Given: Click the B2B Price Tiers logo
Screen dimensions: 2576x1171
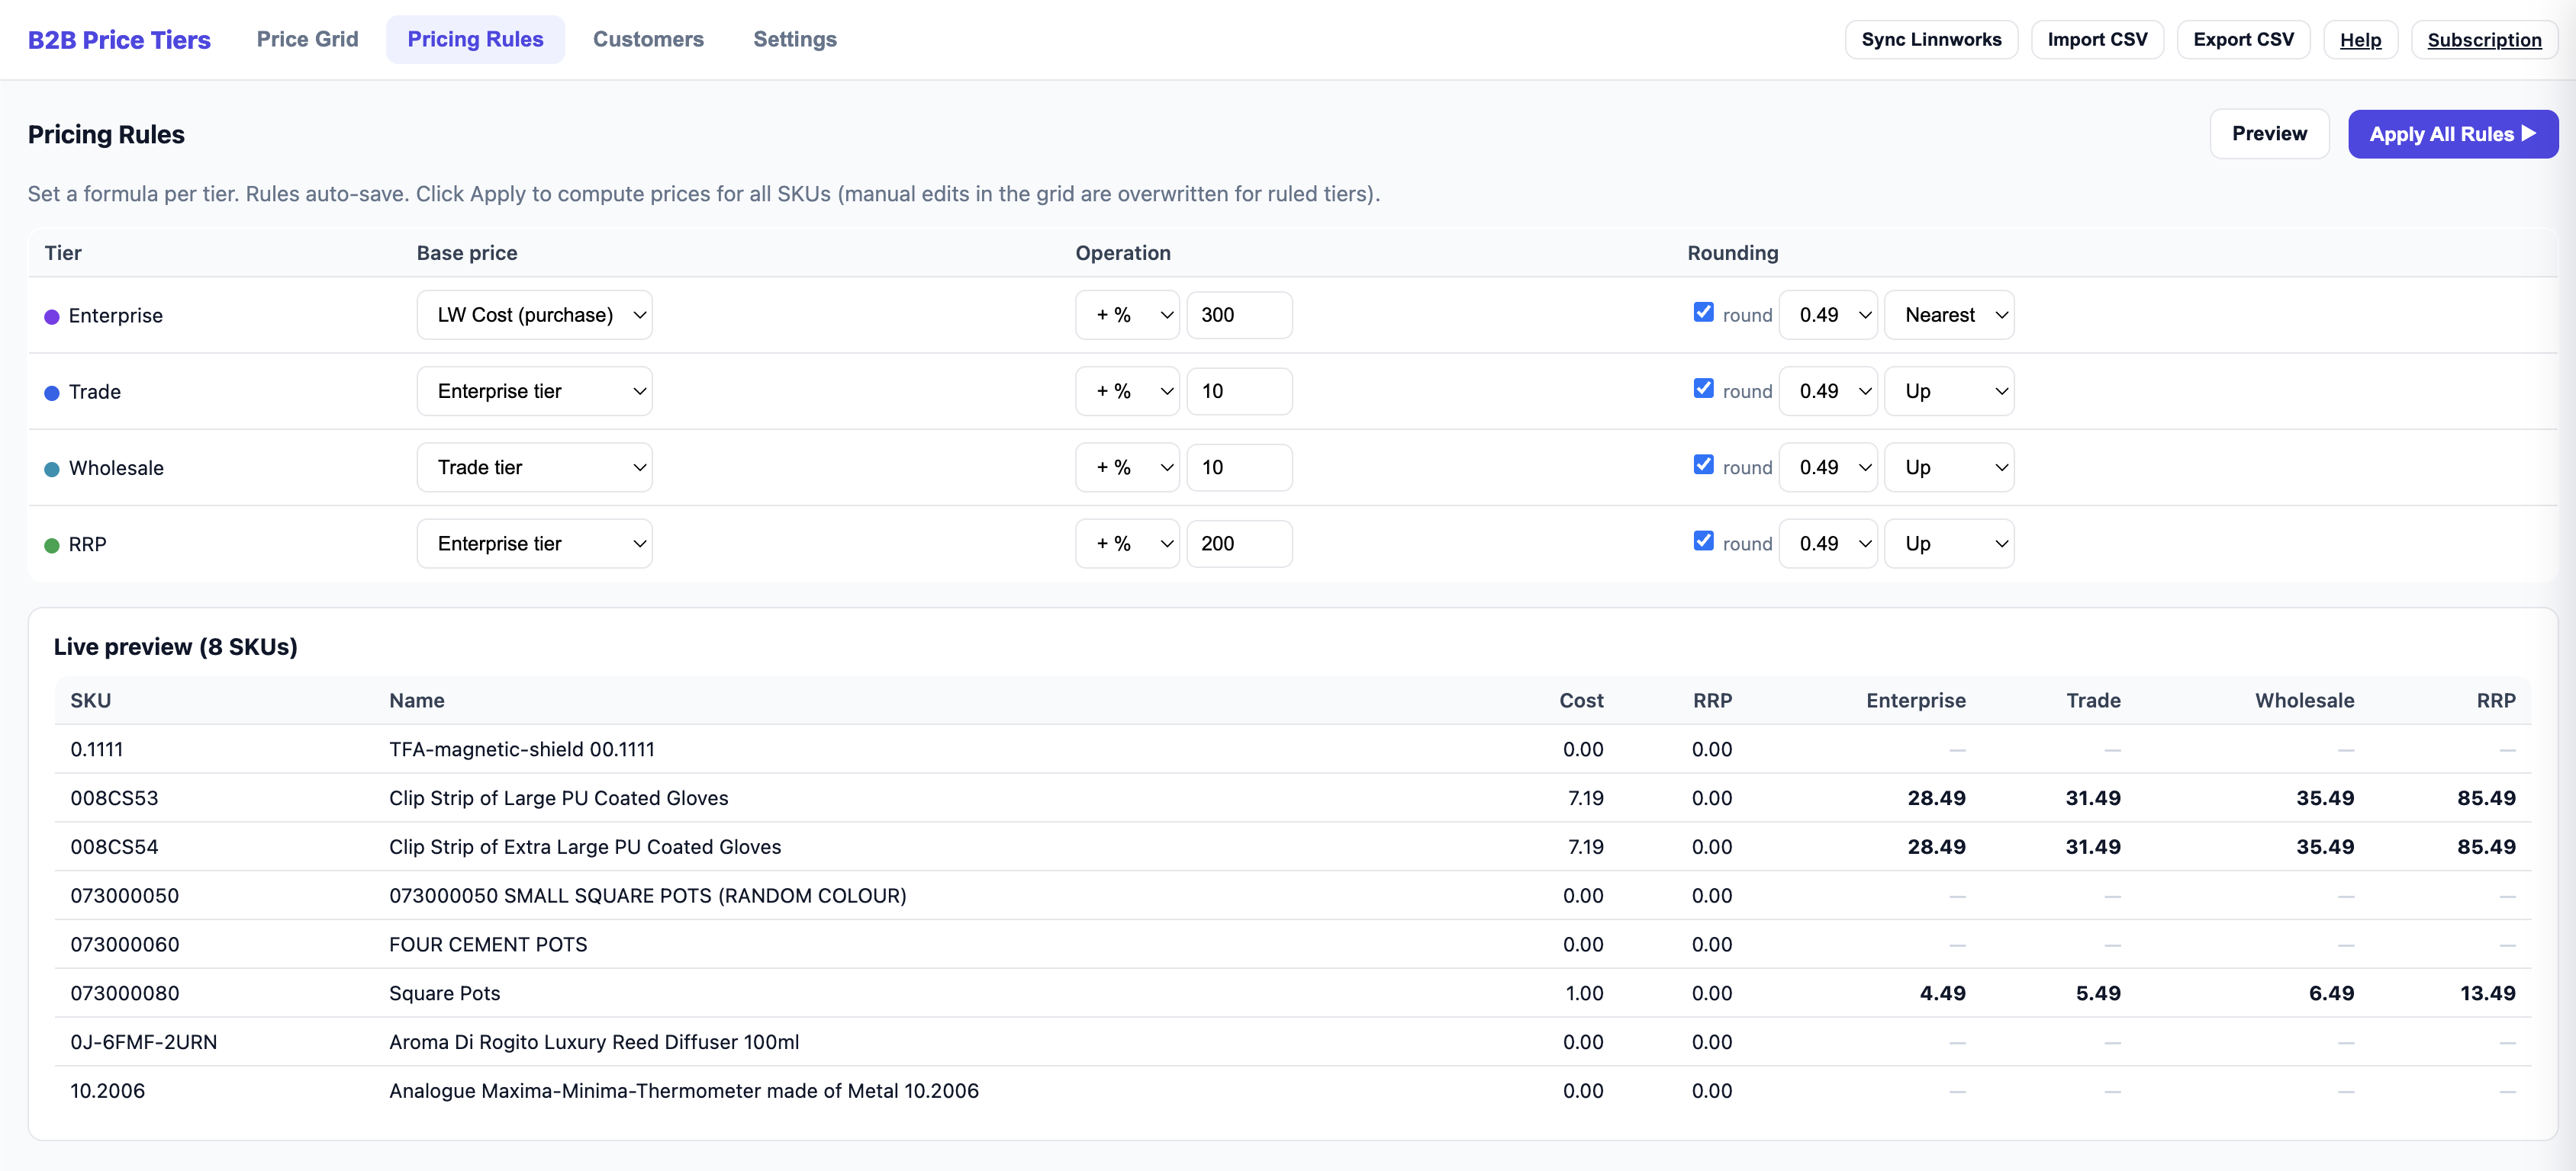Looking at the screenshot, I should (x=119, y=40).
